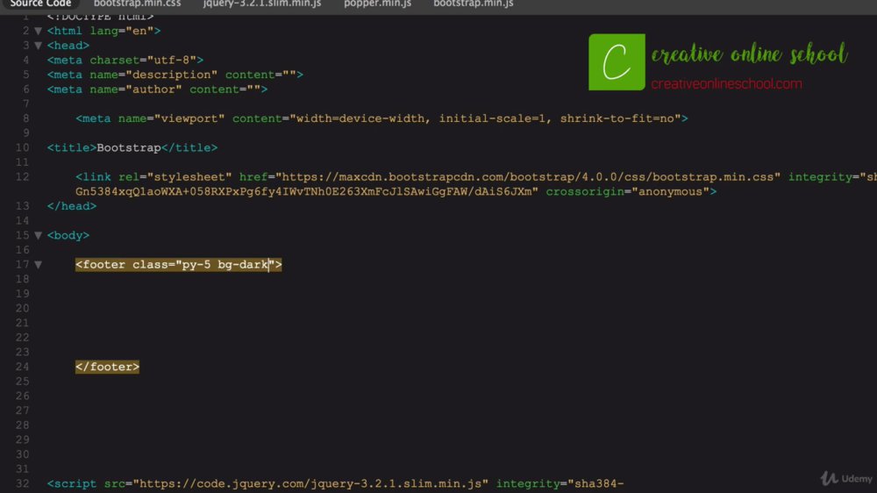Click line number 24 in gutter
This screenshot has width=877, height=493.
[x=23, y=367]
